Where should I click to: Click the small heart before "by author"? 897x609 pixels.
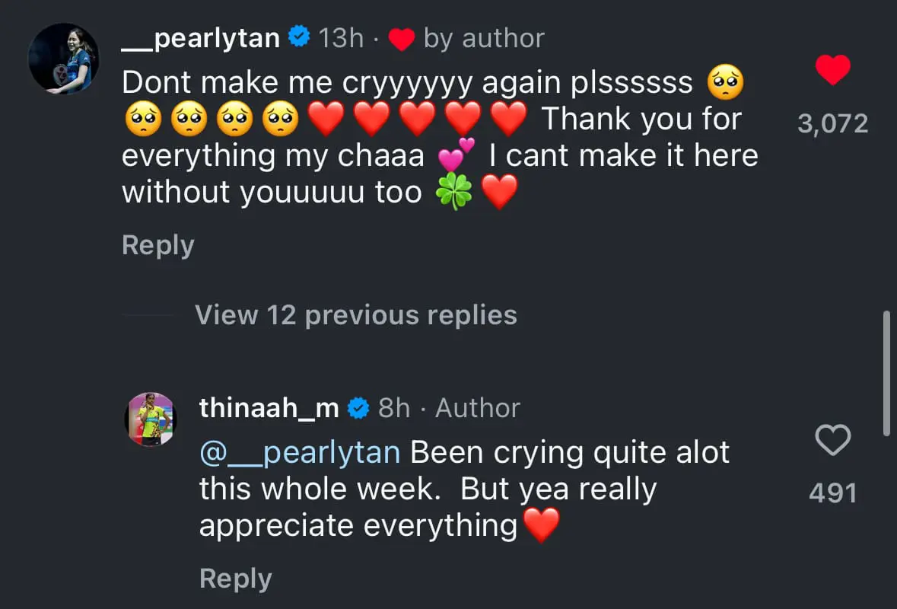402,38
